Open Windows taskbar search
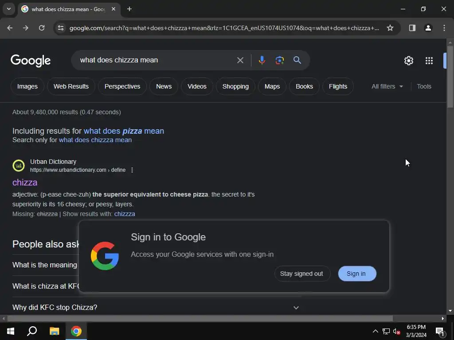Screen dimensions: 454x340 (32, 331)
